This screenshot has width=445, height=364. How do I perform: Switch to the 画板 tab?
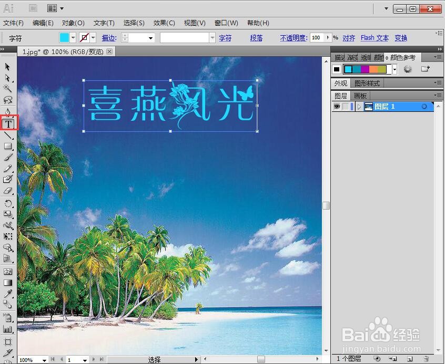pos(360,96)
